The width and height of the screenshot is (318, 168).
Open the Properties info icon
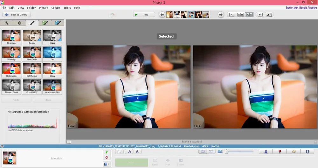(x=308, y=152)
